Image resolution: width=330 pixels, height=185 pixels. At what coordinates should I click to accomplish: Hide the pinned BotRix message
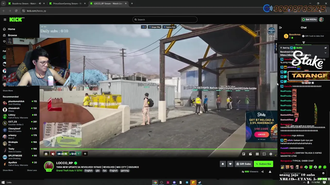[325, 48]
